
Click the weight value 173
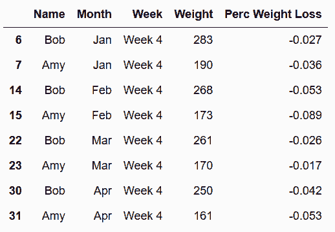(204, 115)
